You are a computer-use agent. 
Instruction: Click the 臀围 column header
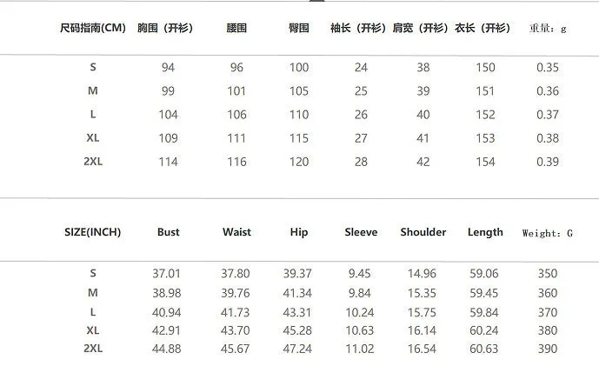pyautogui.click(x=299, y=28)
